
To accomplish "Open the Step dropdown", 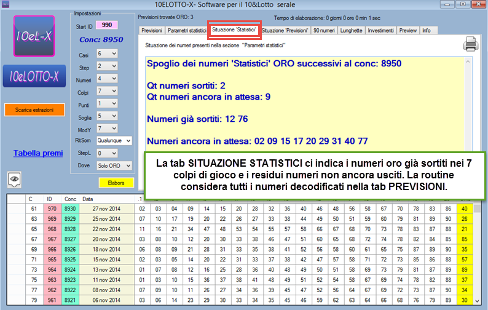I will (x=107, y=66).
